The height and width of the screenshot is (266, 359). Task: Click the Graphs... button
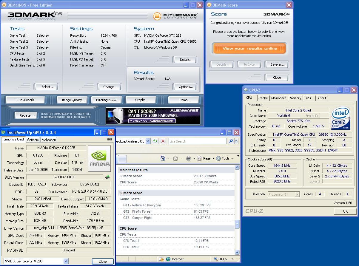[x=141, y=100]
